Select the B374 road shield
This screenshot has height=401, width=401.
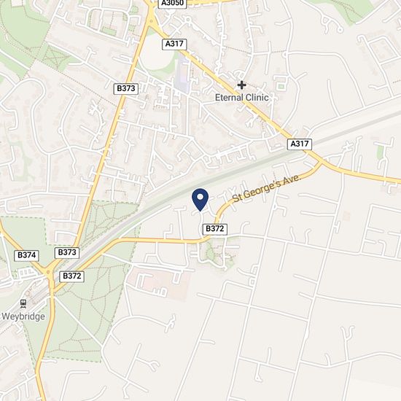coord(26,255)
